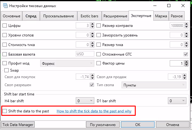Decrease Стоимость тика with down arrow

pyautogui.click(x=92, y=46)
